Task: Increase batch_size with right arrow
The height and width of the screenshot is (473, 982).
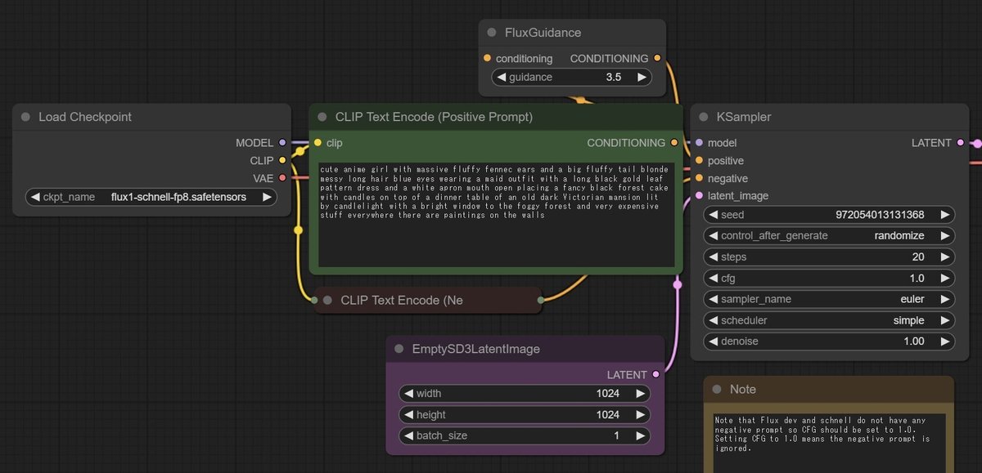Action: pyautogui.click(x=641, y=435)
